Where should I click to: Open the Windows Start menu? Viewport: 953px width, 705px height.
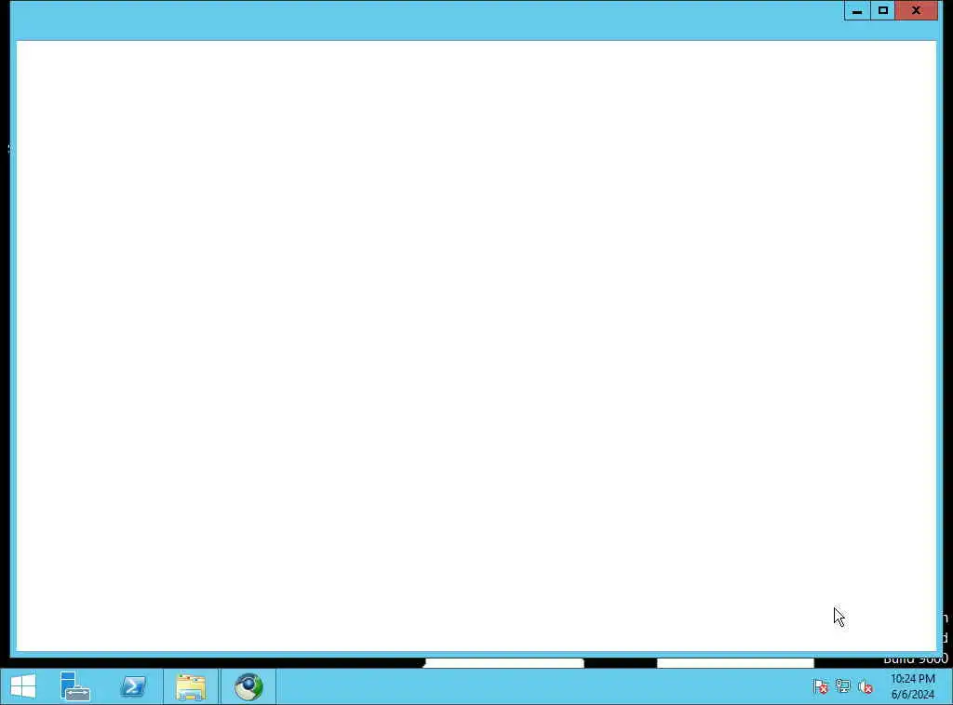tap(23, 686)
